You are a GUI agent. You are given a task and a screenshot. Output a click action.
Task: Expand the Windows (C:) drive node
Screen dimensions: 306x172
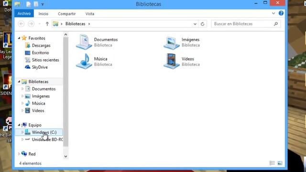(x=22, y=132)
